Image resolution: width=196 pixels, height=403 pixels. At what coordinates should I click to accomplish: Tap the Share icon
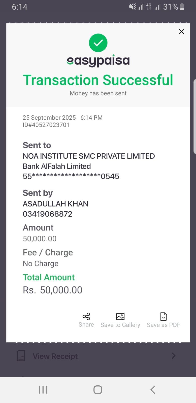86,316
